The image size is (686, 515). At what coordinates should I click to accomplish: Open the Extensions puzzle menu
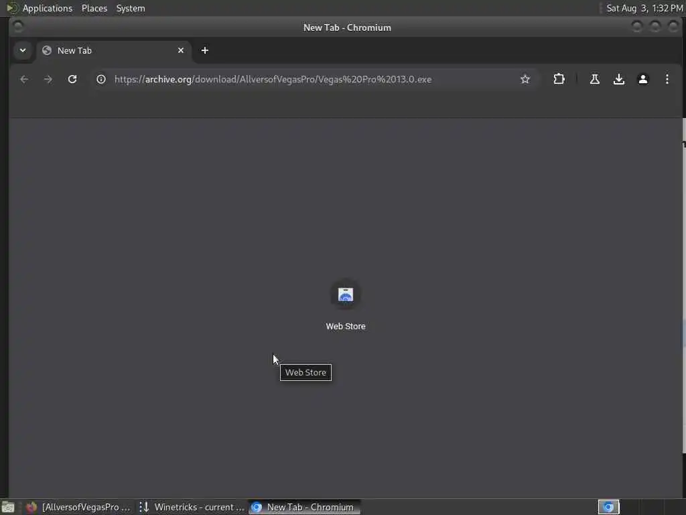(x=559, y=79)
